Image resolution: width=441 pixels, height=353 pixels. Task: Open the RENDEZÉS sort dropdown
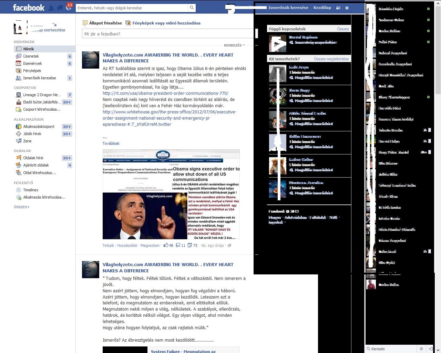pyautogui.click(x=234, y=45)
